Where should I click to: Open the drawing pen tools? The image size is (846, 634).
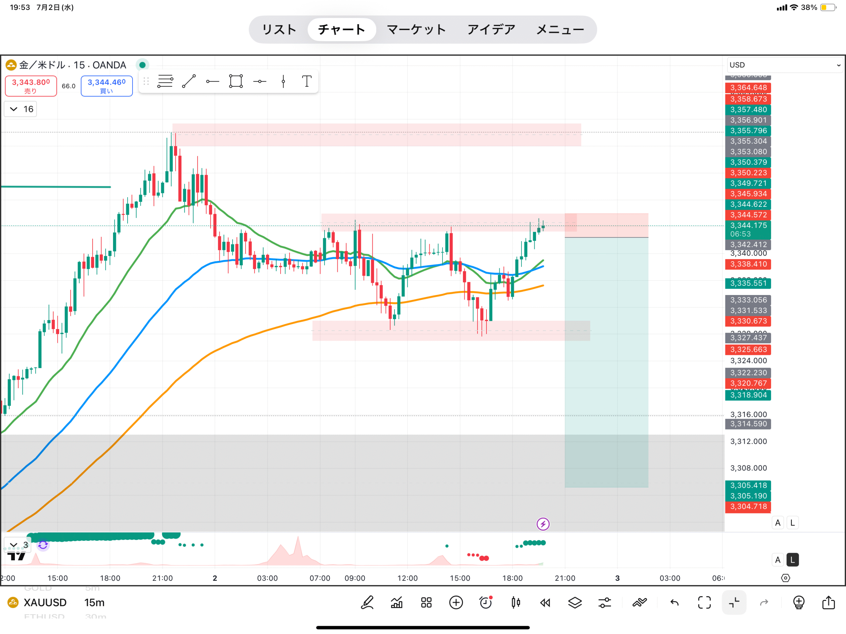[367, 603]
